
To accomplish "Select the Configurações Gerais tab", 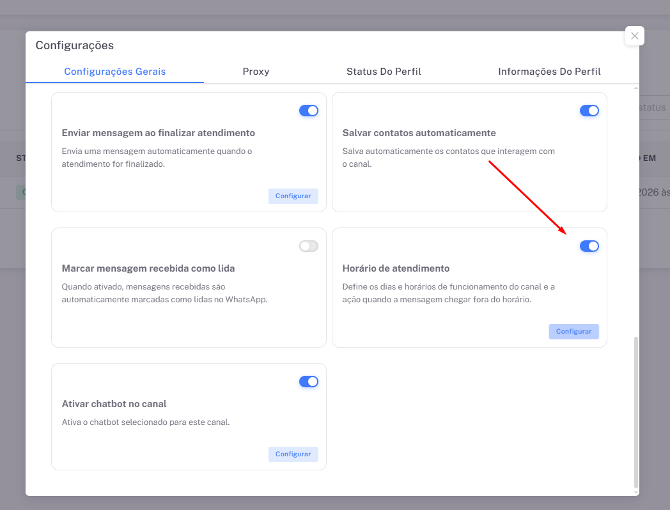I will 115,72.
